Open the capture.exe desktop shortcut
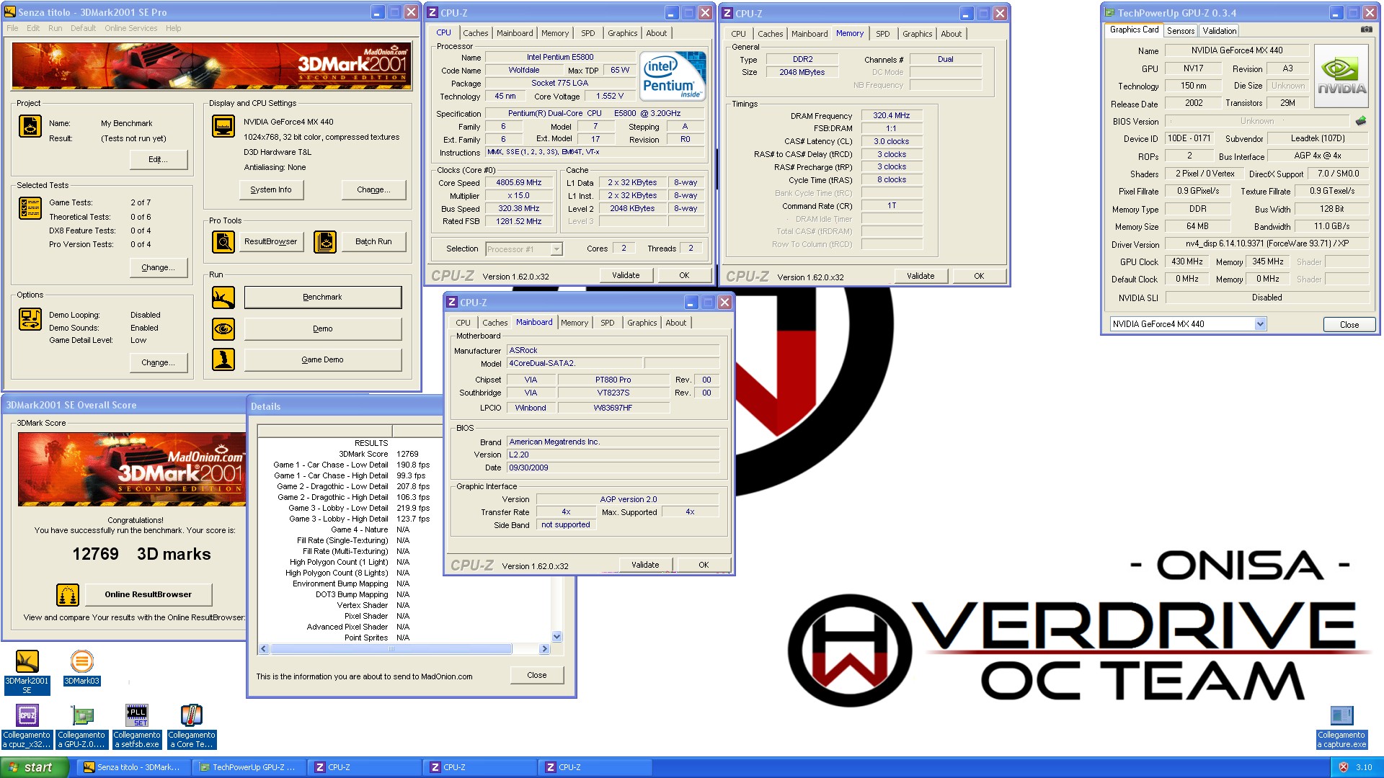This screenshot has width=1384, height=778. (1341, 726)
